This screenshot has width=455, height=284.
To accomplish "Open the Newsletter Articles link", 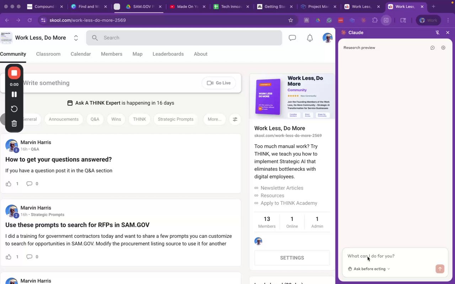I will [x=282, y=188].
